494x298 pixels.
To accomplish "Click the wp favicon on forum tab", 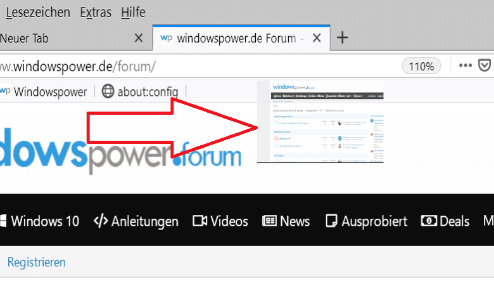I will pos(167,38).
